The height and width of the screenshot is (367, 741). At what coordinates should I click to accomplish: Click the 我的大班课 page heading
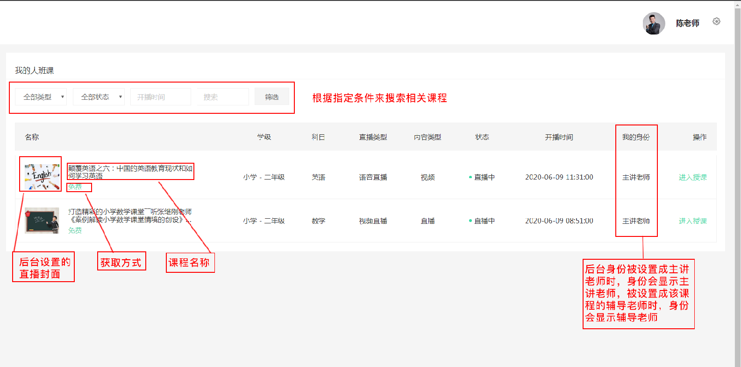coord(35,70)
